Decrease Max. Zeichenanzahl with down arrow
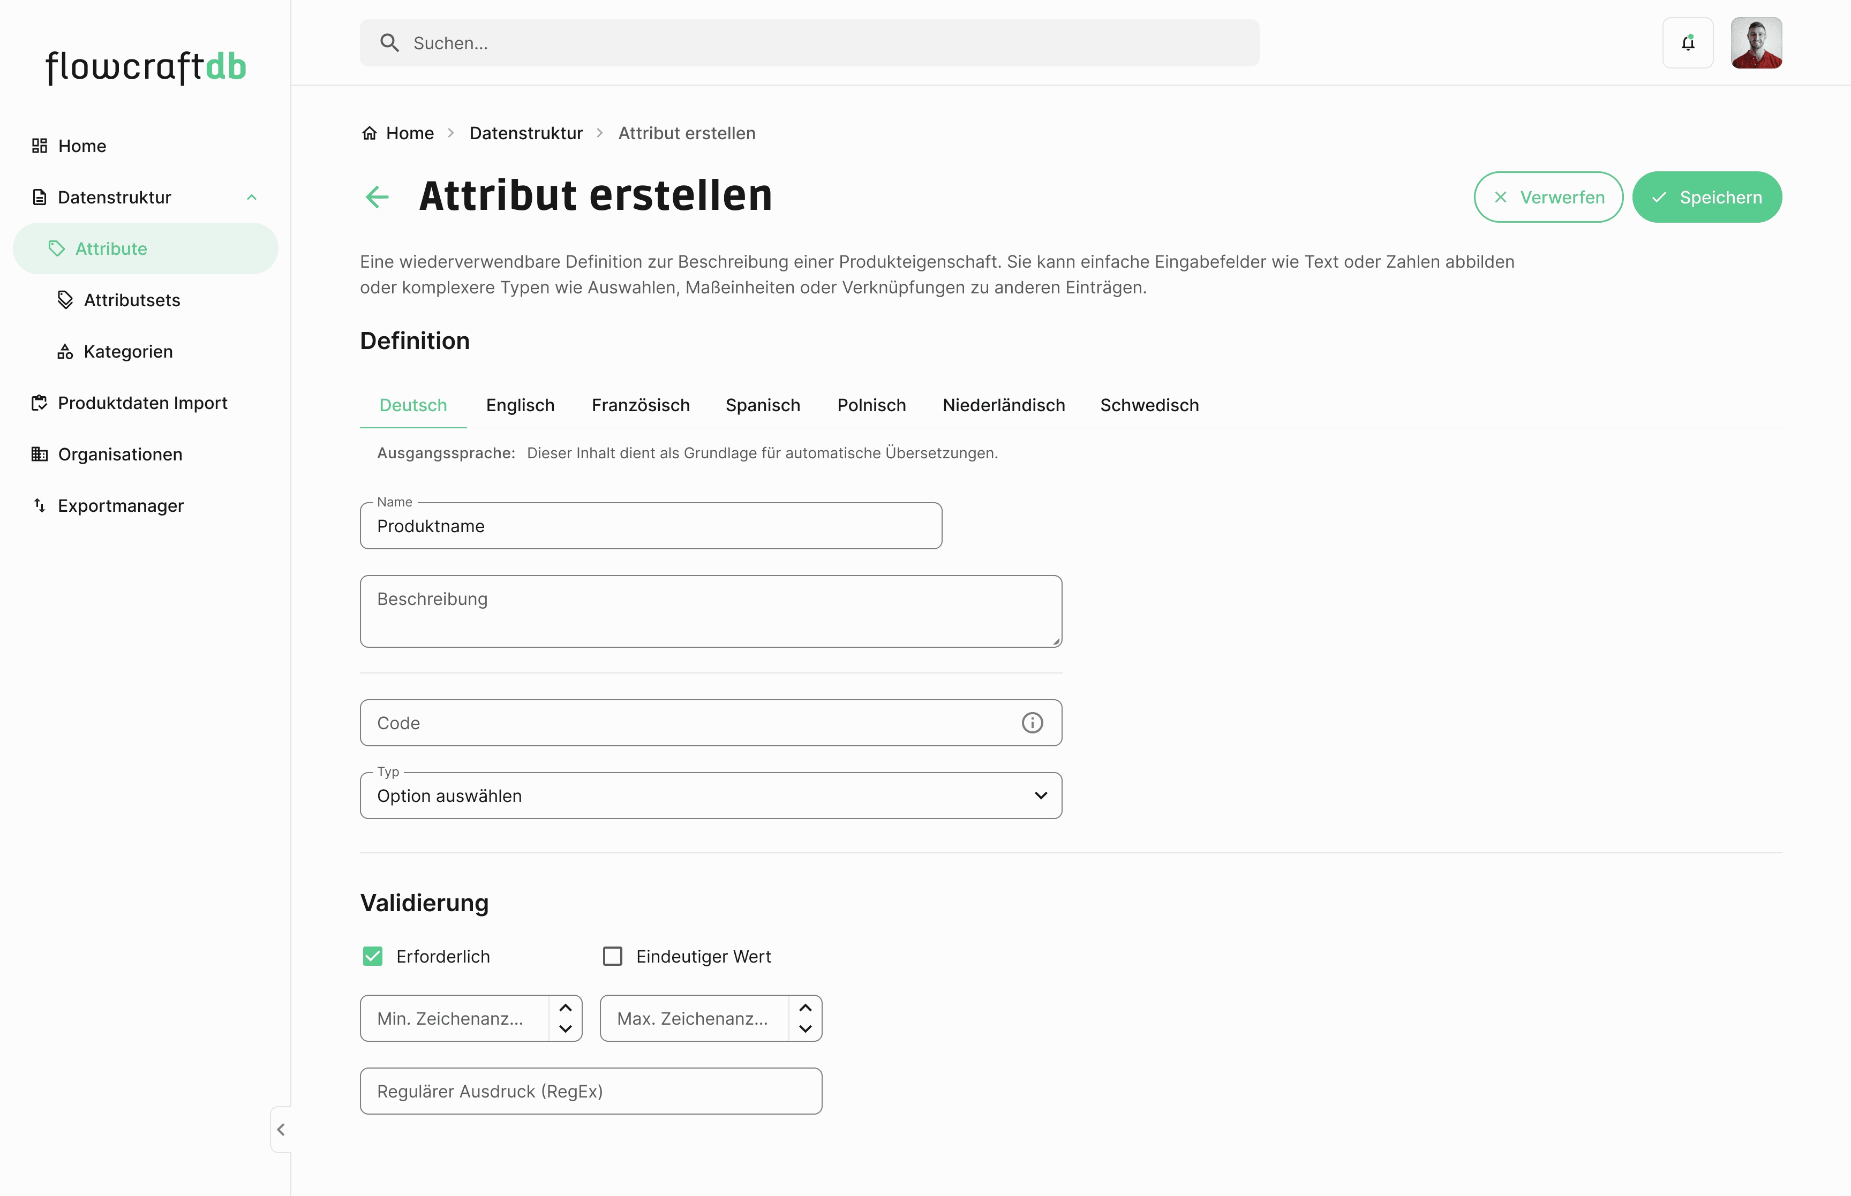 (806, 1029)
